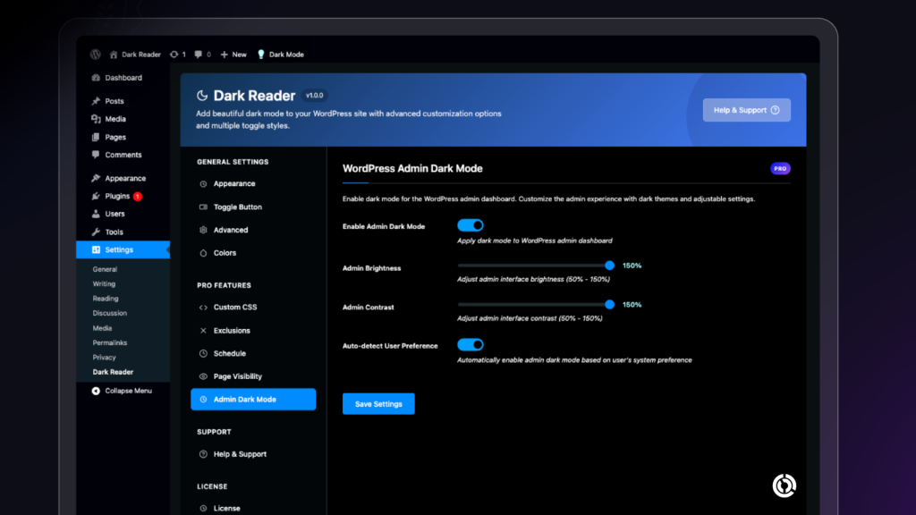
Task: Add new content via New menu
Action: pyautogui.click(x=233, y=55)
